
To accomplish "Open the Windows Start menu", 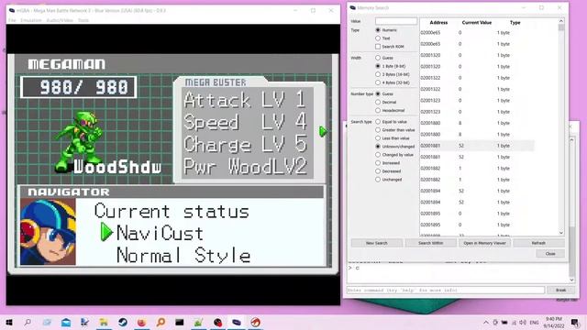I will (9, 322).
